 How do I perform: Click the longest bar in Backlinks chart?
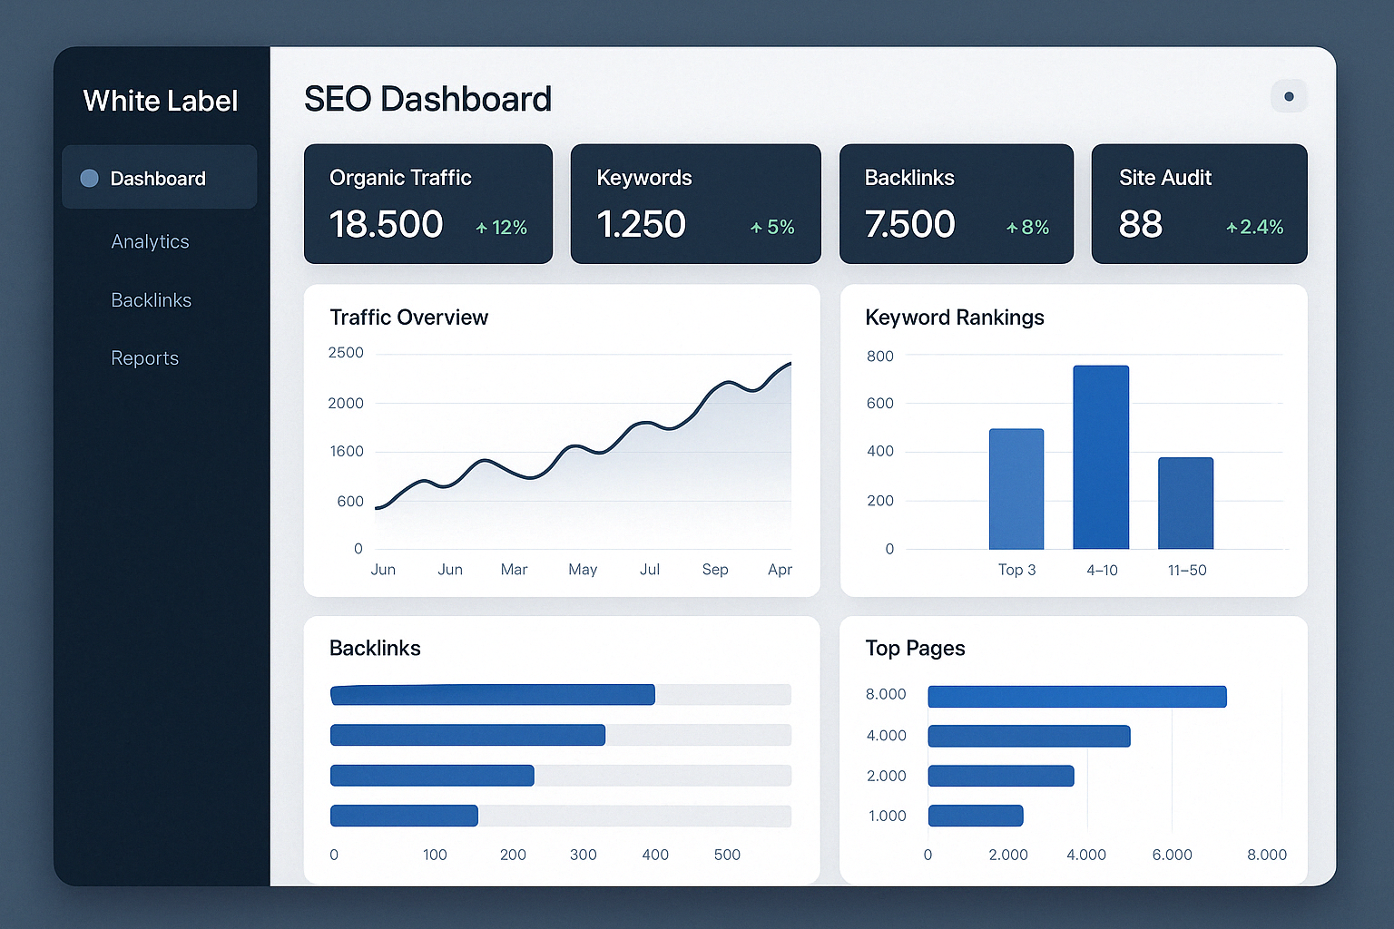click(x=492, y=695)
